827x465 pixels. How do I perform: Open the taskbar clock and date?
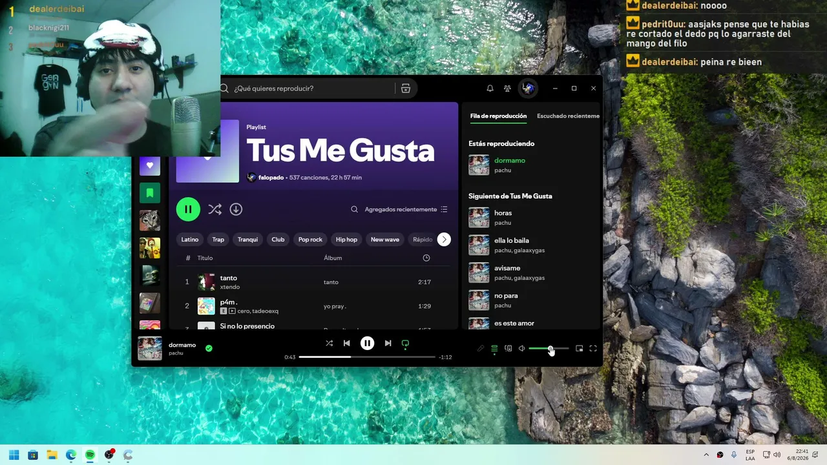(797, 455)
